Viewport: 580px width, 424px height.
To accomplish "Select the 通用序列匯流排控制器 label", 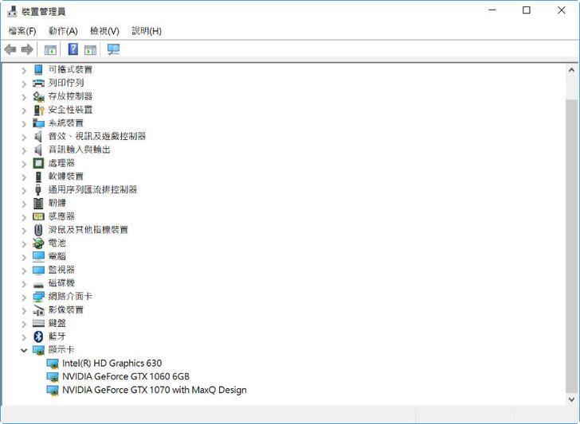I will (x=92, y=190).
